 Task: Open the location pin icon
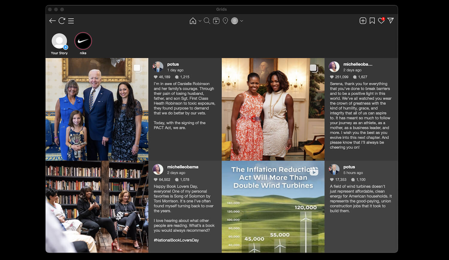225,21
